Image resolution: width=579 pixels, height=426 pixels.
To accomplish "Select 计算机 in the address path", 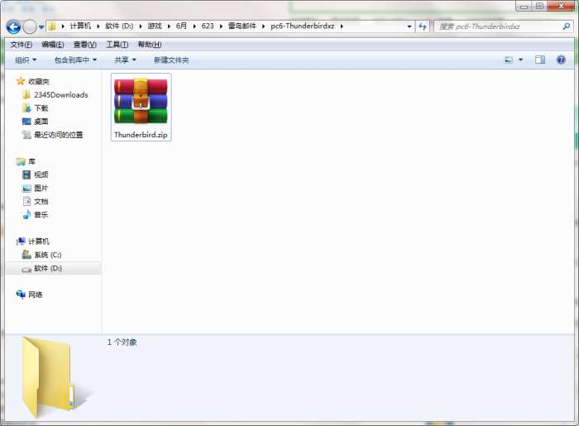I will (x=80, y=26).
